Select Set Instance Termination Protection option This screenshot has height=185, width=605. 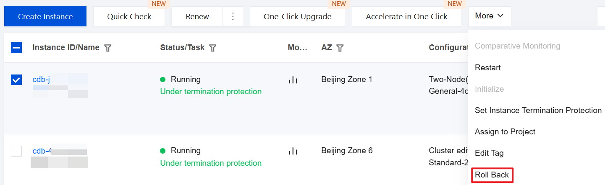(x=538, y=110)
